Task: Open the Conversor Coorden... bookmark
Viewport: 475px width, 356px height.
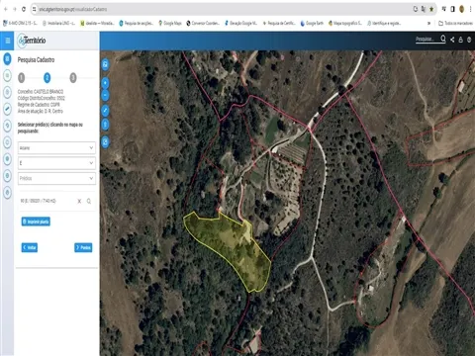Action: coord(203,23)
